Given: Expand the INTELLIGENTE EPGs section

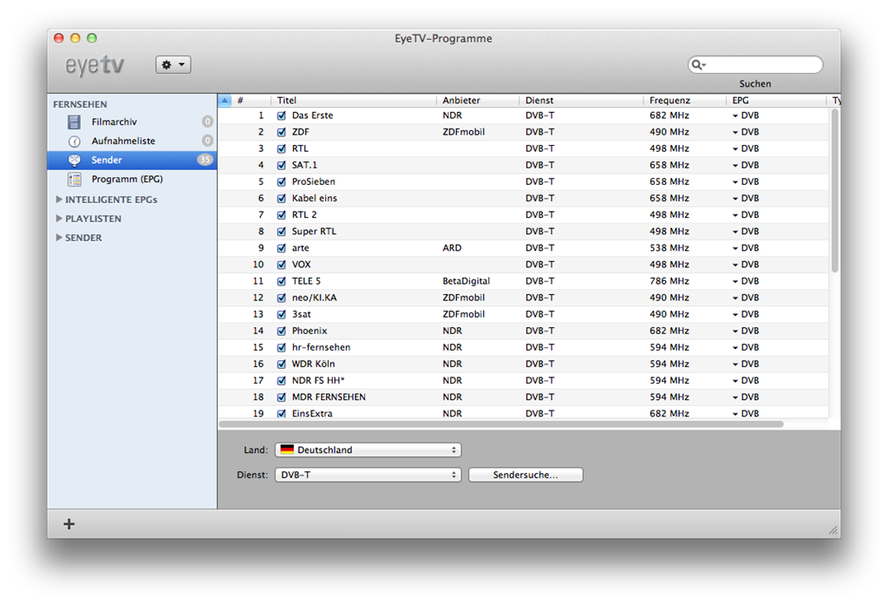Looking at the screenshot, I should click(x=59, y=200).
